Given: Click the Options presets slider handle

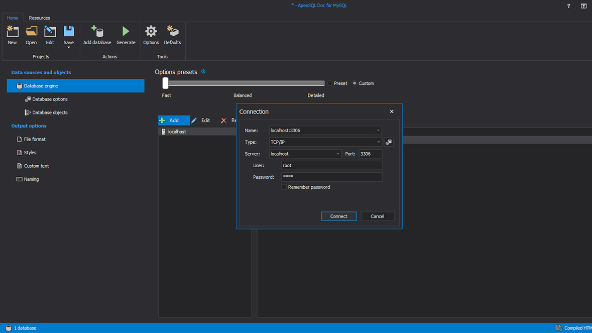Looking at the screenshot, I should pyautogui.click(x=165, y=83).
